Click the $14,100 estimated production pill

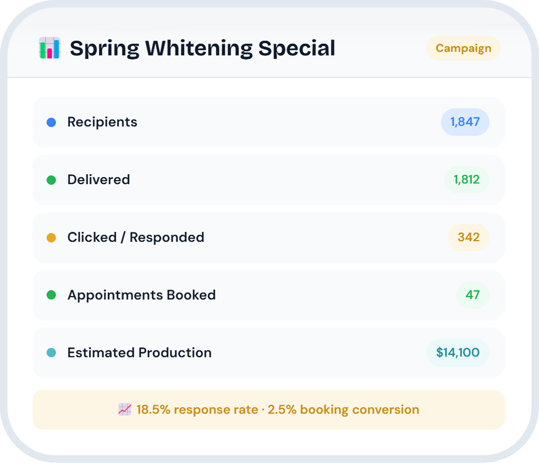coord(458,352)
